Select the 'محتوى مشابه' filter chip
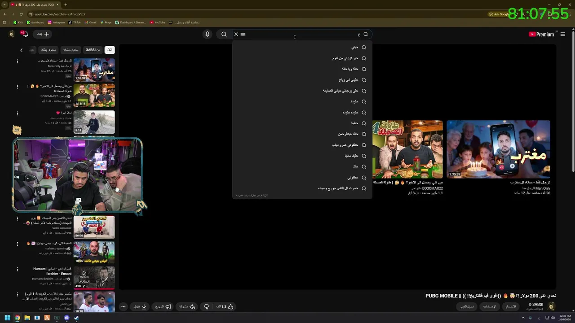575x323 pixels. pyautogui.click(x=71, y=50)
